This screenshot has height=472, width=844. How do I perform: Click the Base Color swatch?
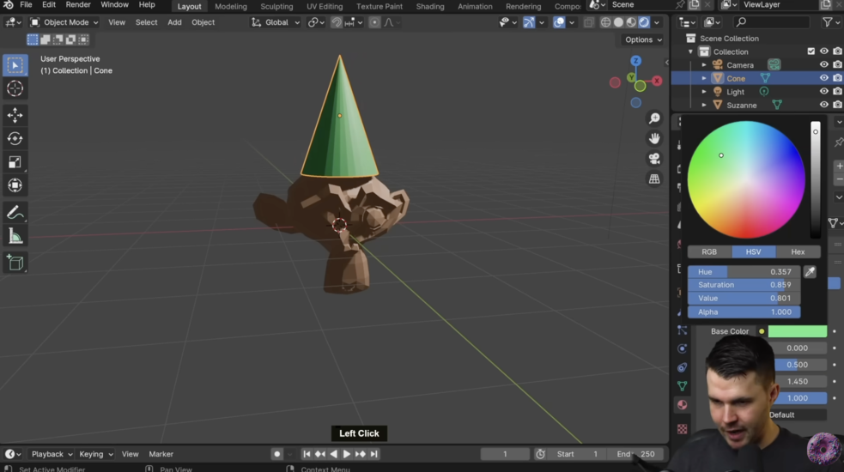click(x=797, y=331)
